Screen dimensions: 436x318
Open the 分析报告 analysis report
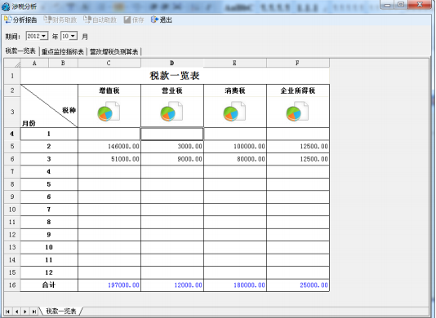pyautogui.click(x=20, y=20)
